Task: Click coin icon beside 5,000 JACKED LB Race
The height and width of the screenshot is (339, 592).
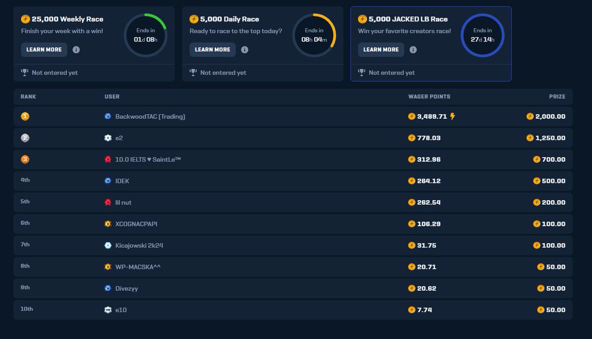Action: point(363,19)
